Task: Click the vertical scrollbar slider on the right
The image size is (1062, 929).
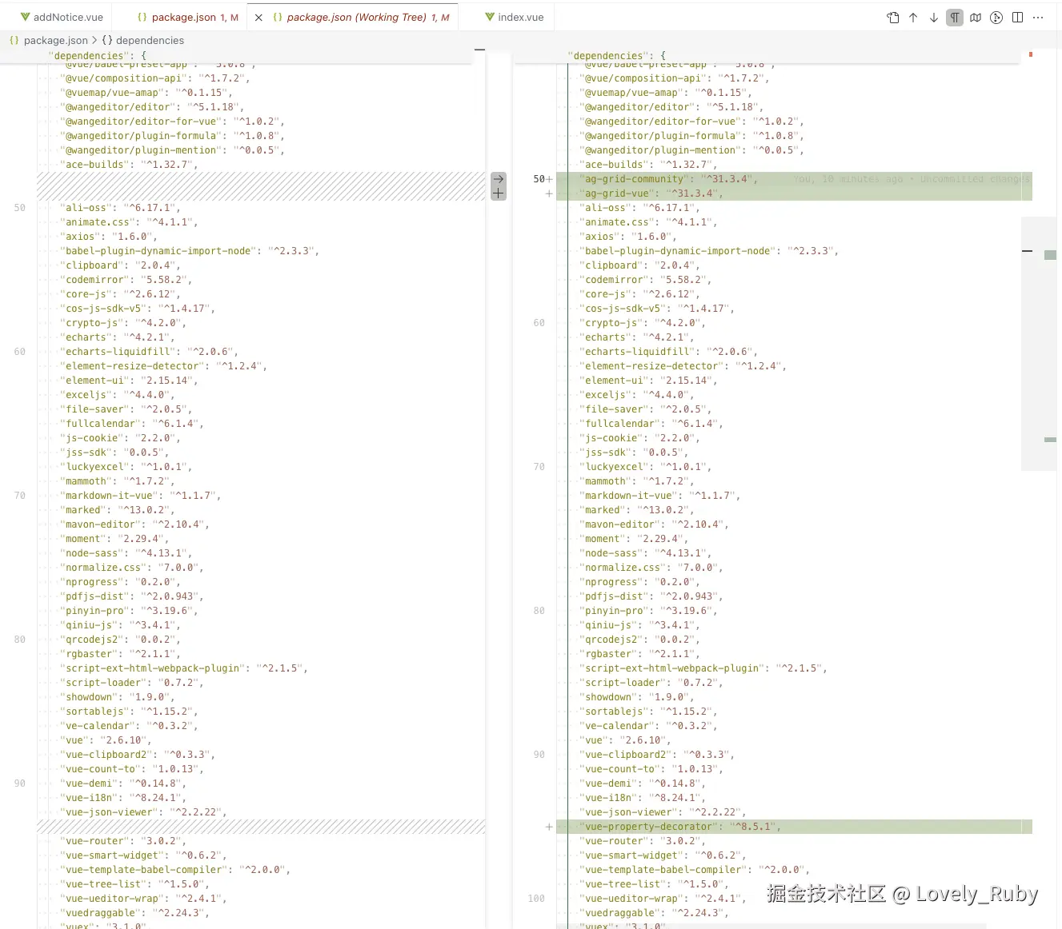Action: tap(1040, 344)
